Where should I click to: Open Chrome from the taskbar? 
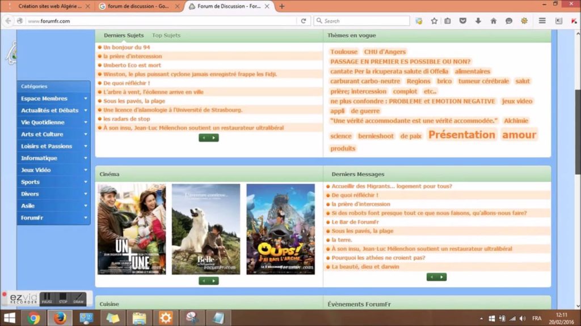point(33,318)
